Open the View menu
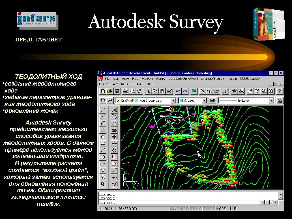This screenshot has width=292, height=219. pyautogui.click(x=125, y=79)
